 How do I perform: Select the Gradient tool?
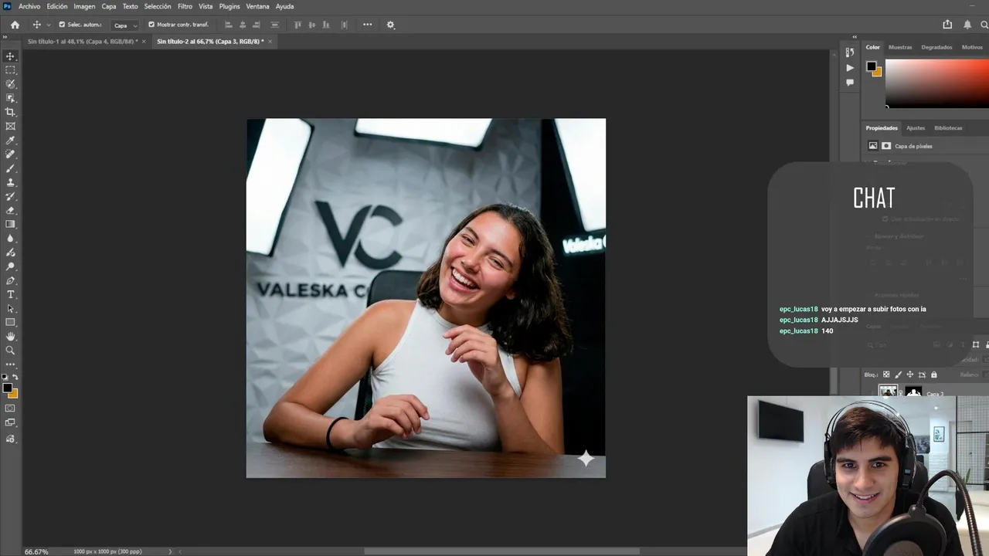tap(10, 224)
